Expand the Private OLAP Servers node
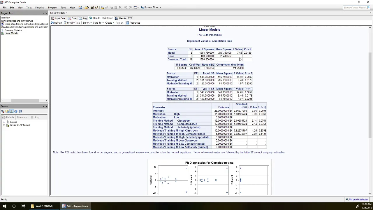Image resolution: width=373 pixels, height=210 pixels. click(4, 125)
